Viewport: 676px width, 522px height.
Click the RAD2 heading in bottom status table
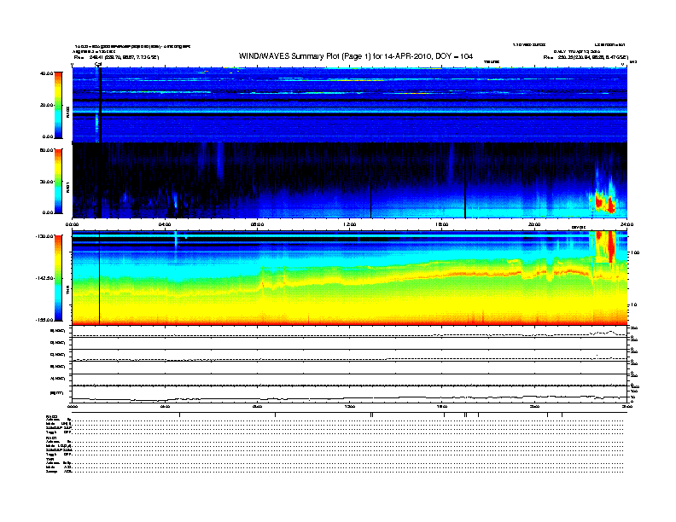51,417
